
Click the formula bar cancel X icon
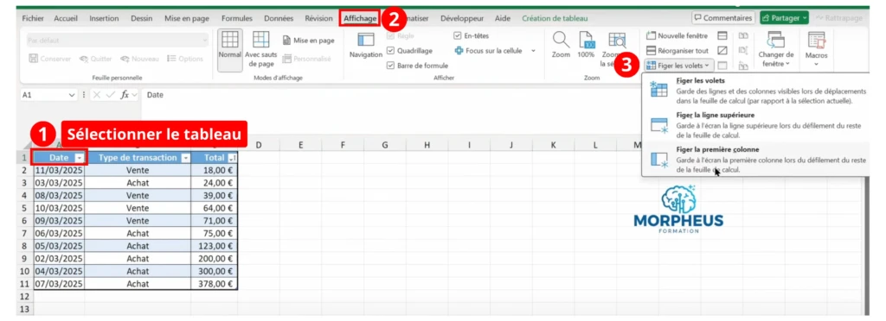tap(97, 95)
